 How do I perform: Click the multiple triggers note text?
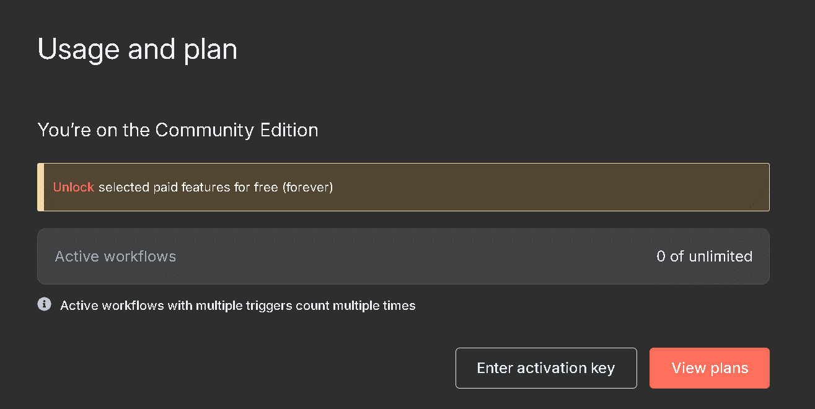238,306
